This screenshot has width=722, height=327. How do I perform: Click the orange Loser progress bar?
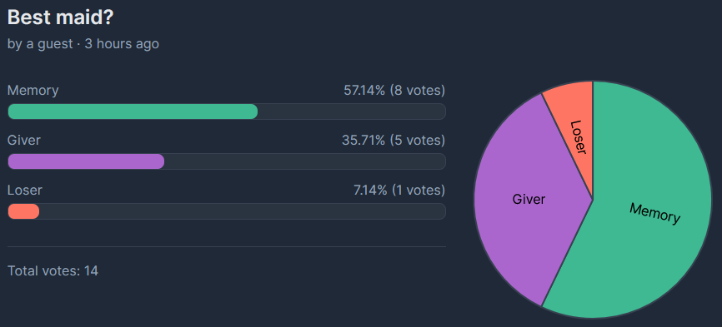pos(23,211)
